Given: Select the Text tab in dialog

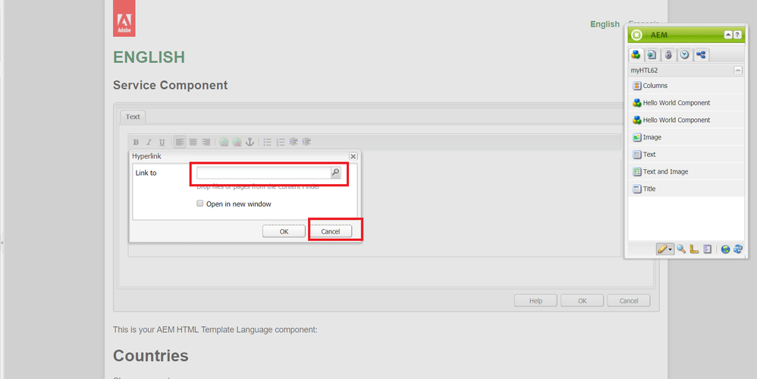Looking at the screenshot, I should point(133,117).
